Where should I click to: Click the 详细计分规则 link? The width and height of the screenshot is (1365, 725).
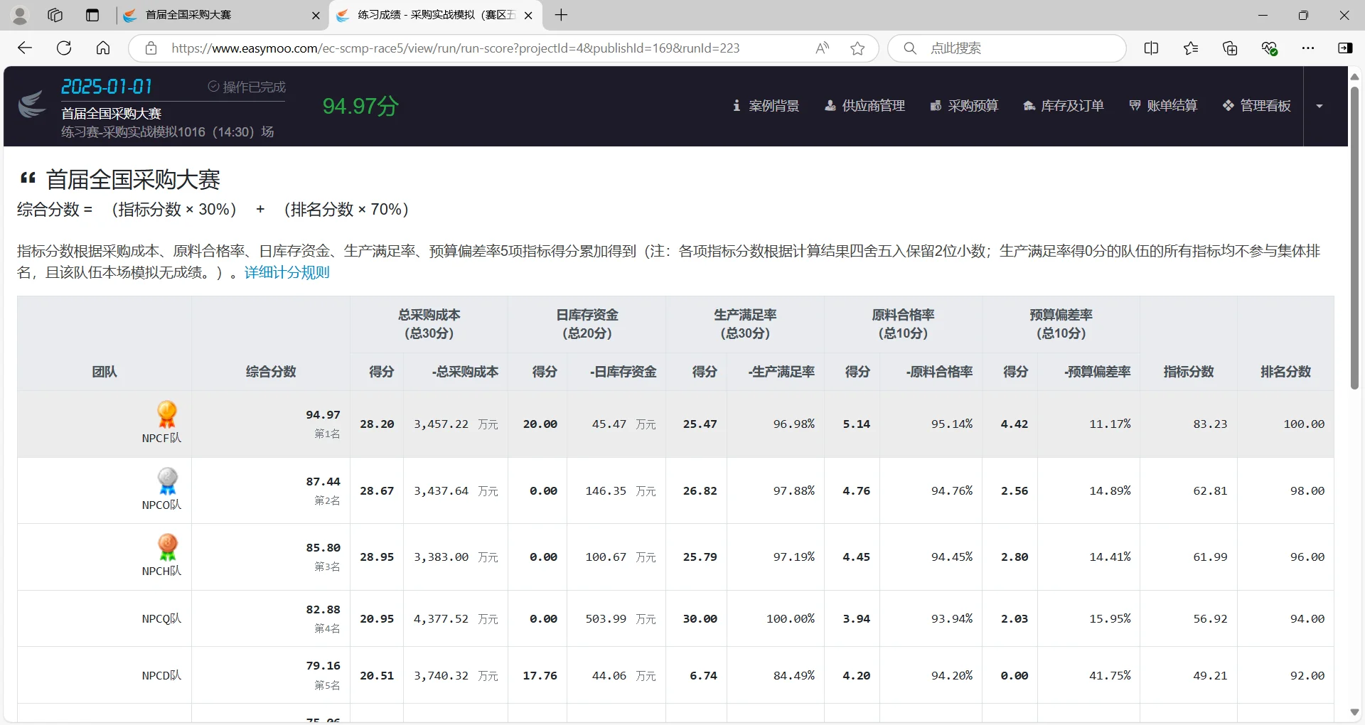tap(286, 272)
